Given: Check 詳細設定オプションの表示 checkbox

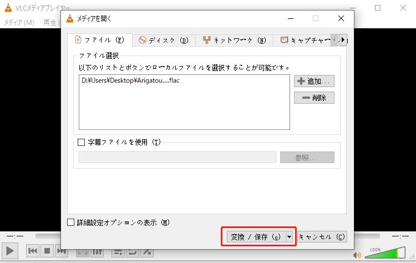Looking at the screenshot, I should point(70,222).
